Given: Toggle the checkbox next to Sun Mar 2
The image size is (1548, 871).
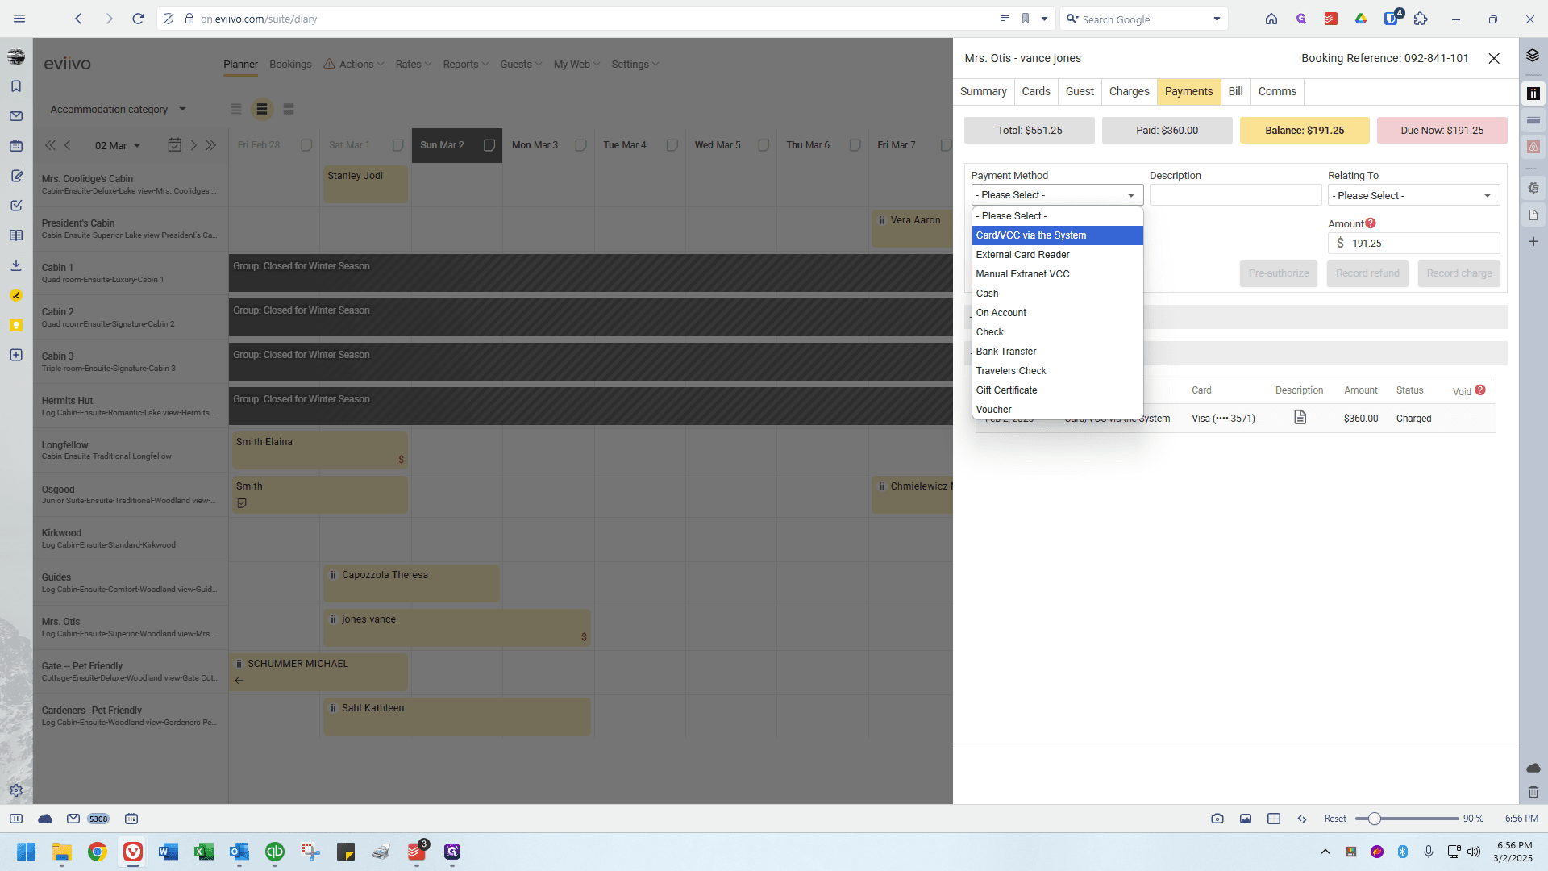Looking at the screenshot, I should point(489,145).
